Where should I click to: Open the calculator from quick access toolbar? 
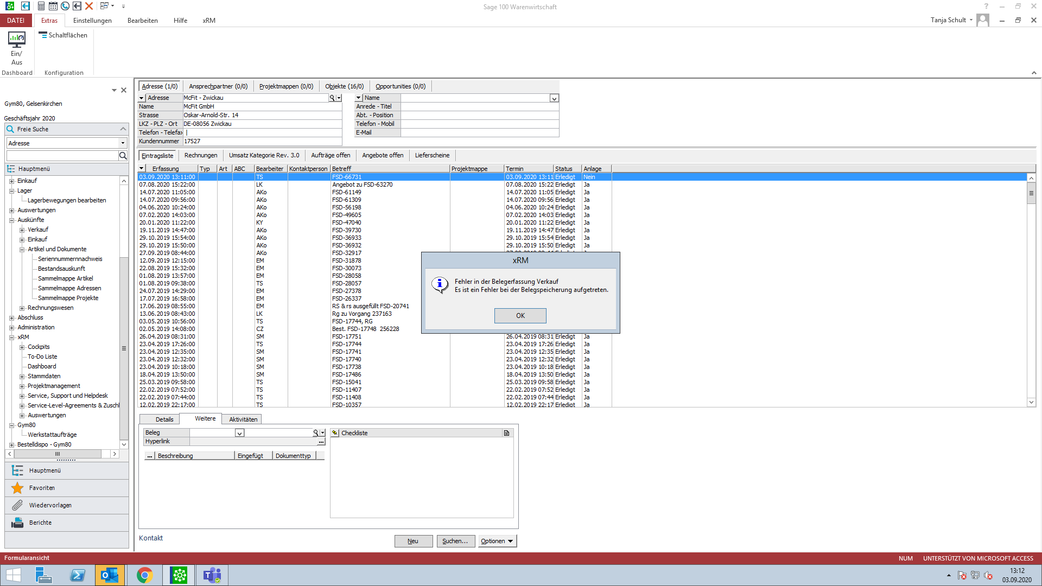pos(41,7)
